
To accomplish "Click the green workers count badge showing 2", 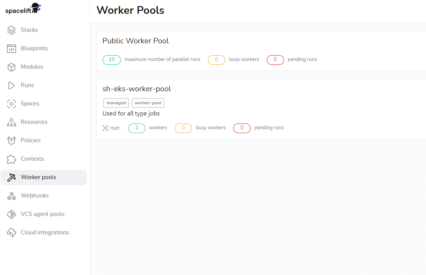I will click(x=137, y=128).
